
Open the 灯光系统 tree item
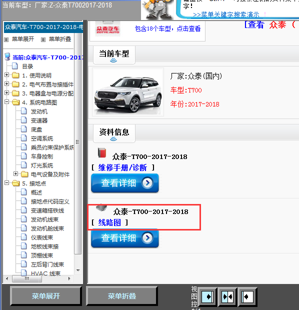pyautogui.click(x=42, y=165)
